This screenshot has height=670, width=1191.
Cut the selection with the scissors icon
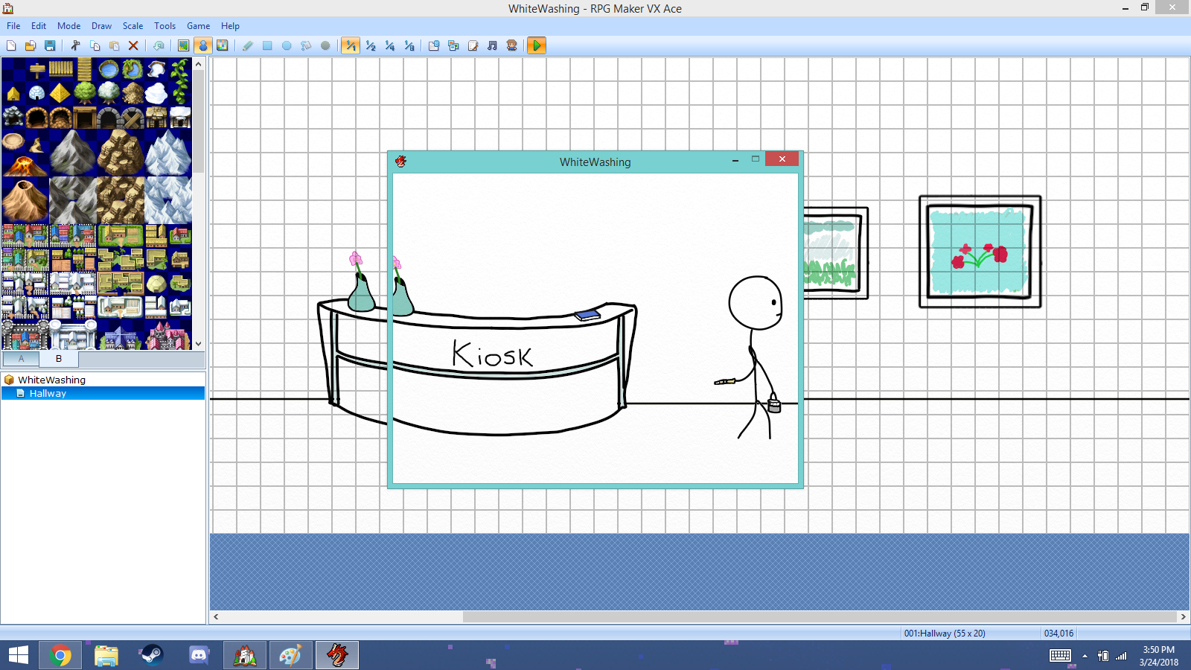[x=75, y=45]
